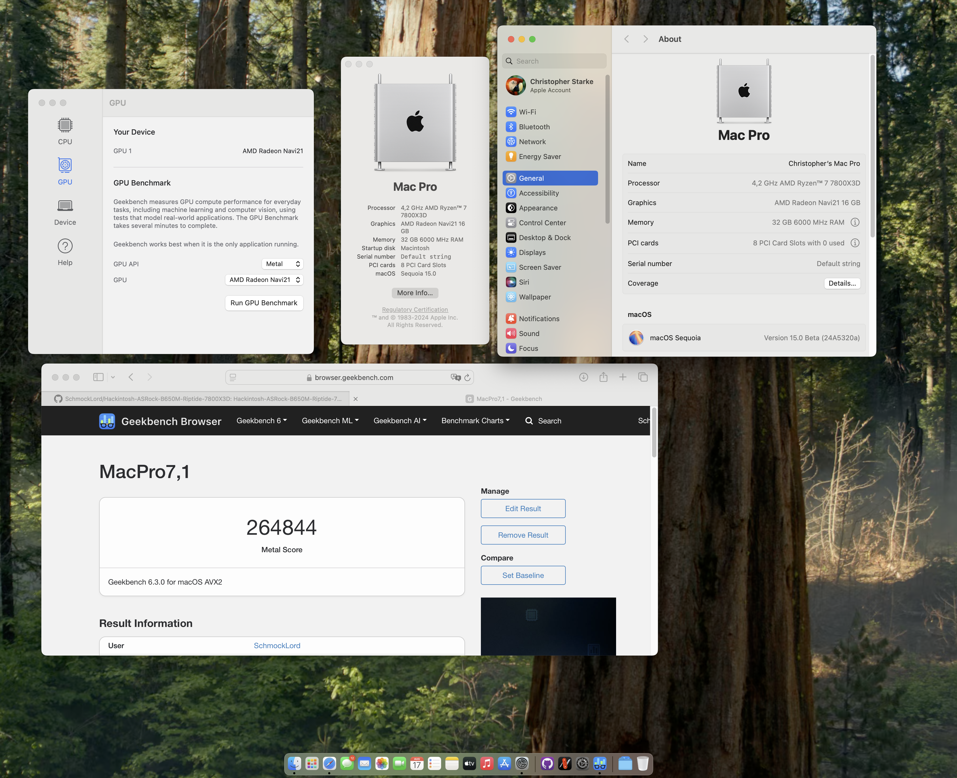Click the Run GPU Benchmark button

tap(264, 303)
